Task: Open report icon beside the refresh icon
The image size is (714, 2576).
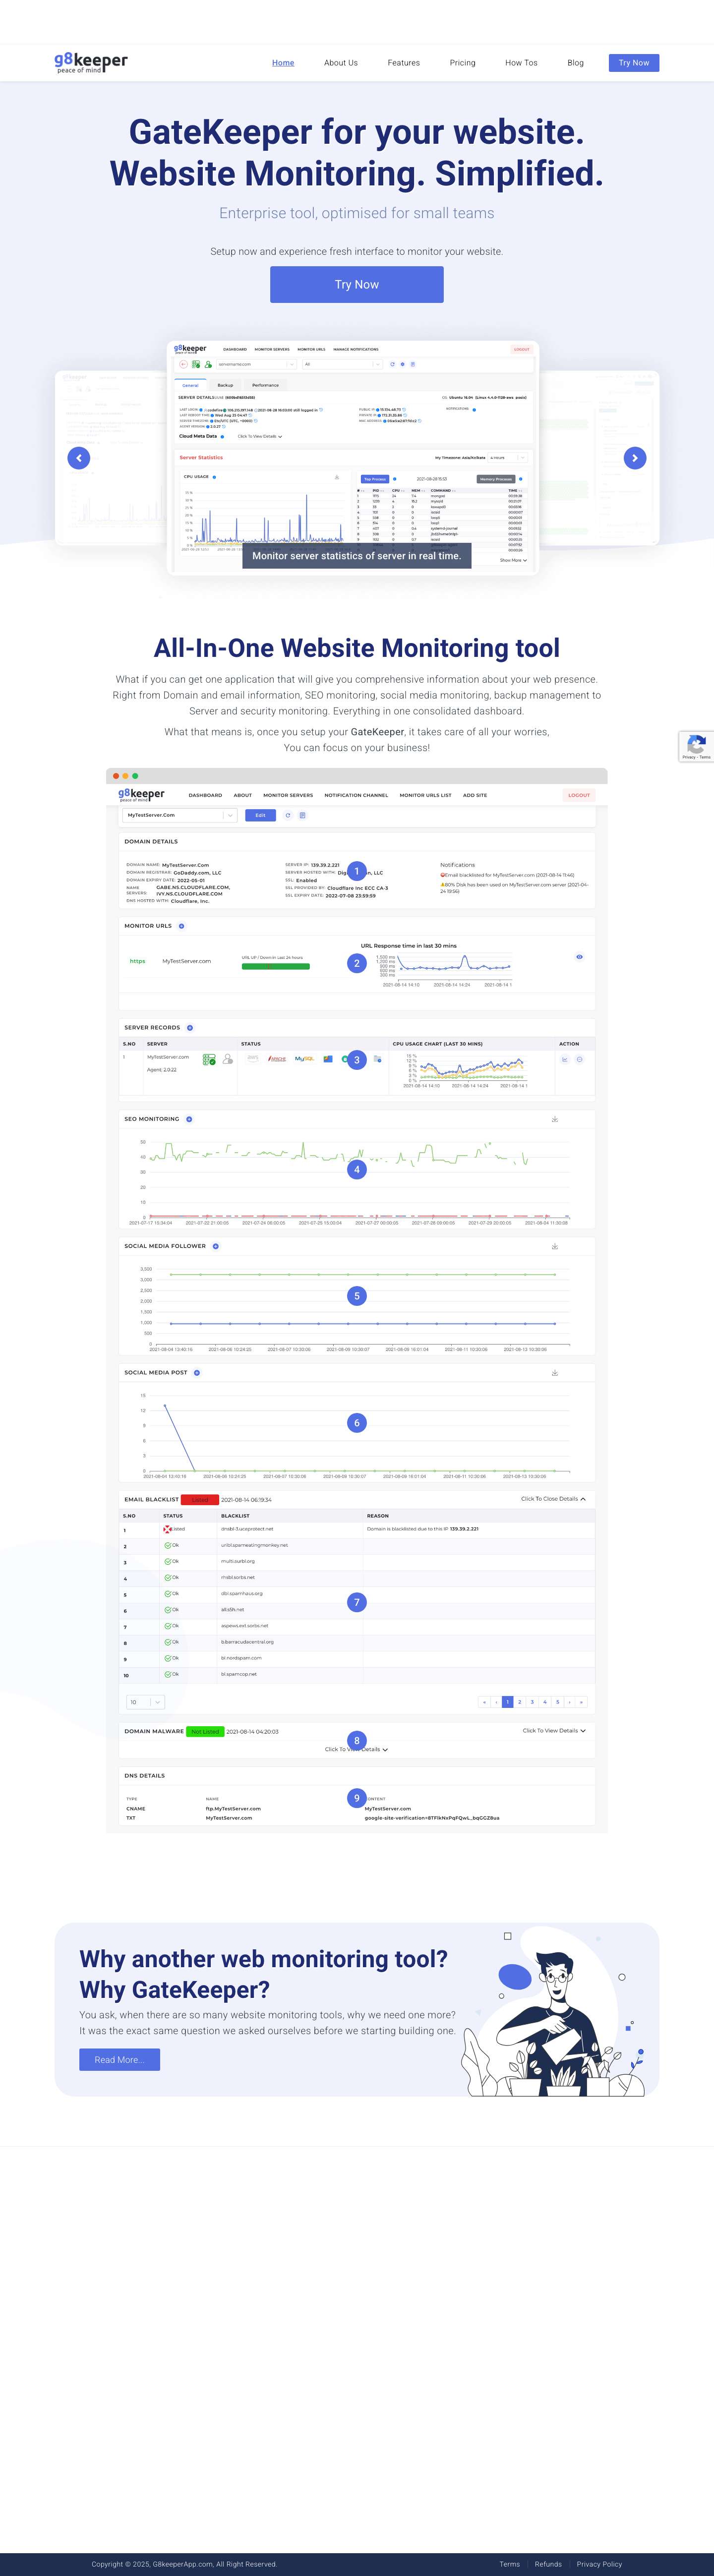Action: pos(303,815)
